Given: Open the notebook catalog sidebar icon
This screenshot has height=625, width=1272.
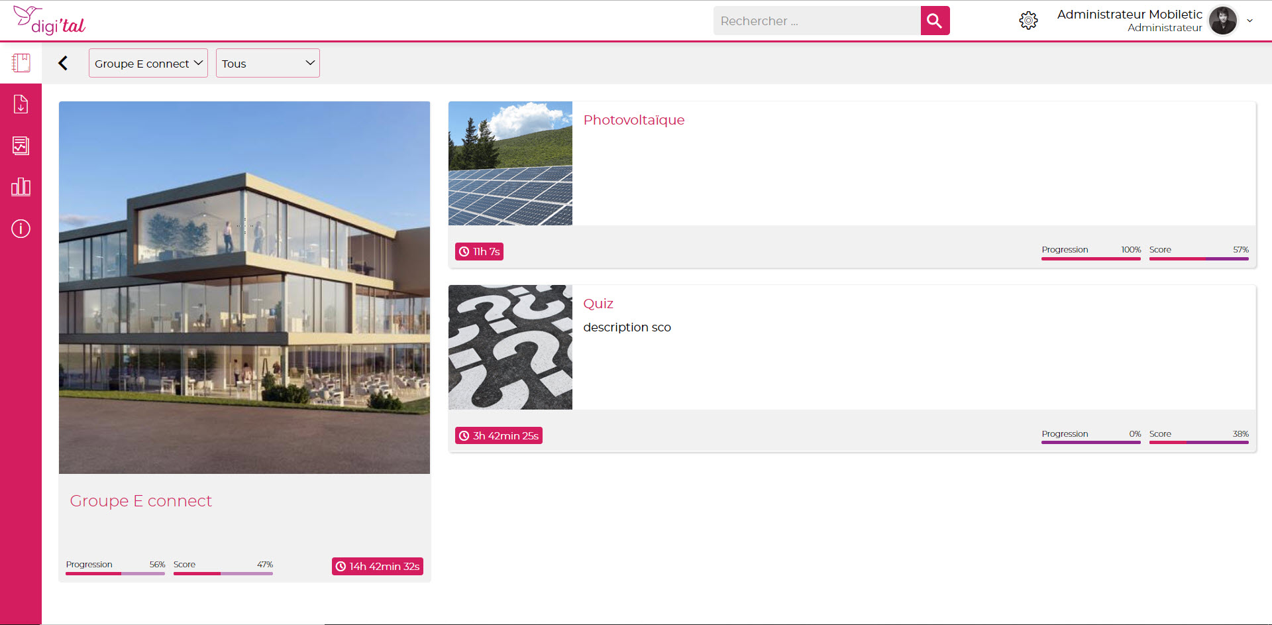Looking at the screenshot, I should (21, 63).
